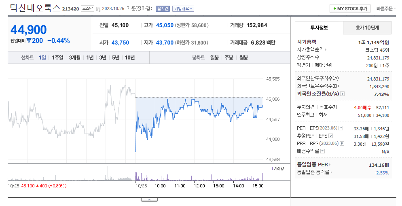
Task: Select the 3년 line chart period
Action: pos(103,58)
